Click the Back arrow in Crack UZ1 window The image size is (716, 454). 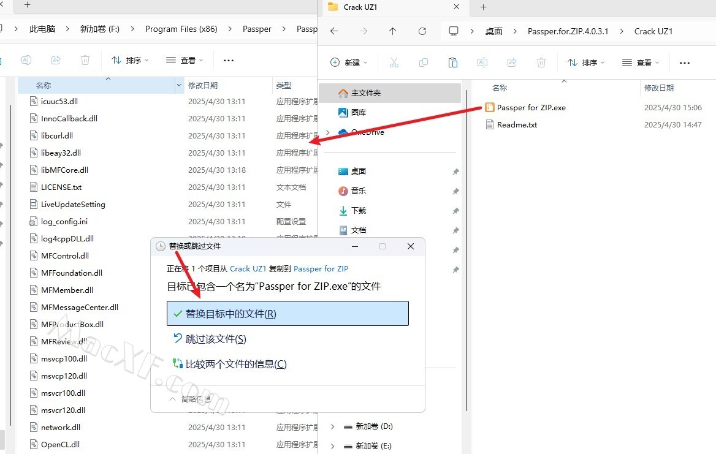point(334,31)
